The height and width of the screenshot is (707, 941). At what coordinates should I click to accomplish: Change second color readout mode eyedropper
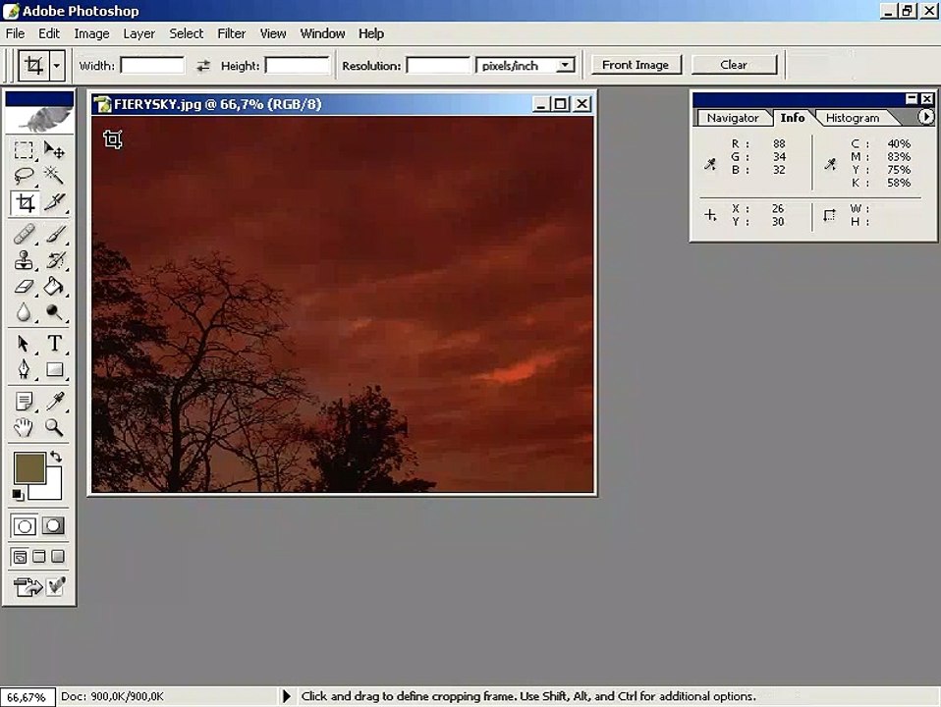click(830, 164)
